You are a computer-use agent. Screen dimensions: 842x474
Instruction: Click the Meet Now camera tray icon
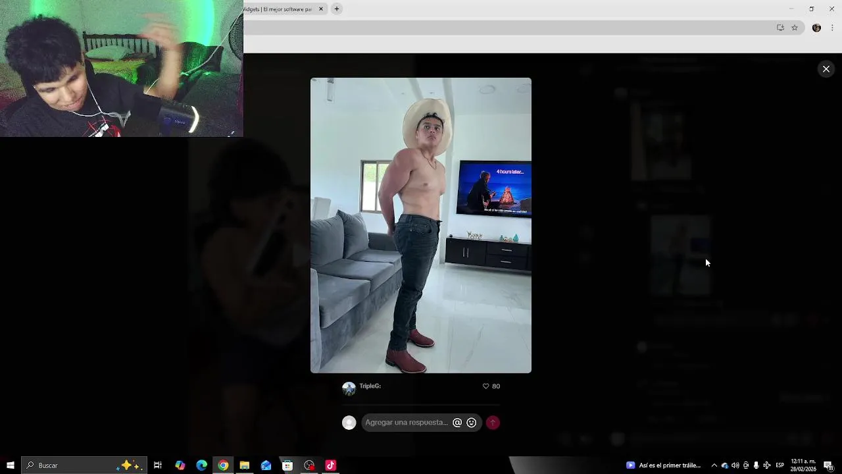click(x=746, y=465)
